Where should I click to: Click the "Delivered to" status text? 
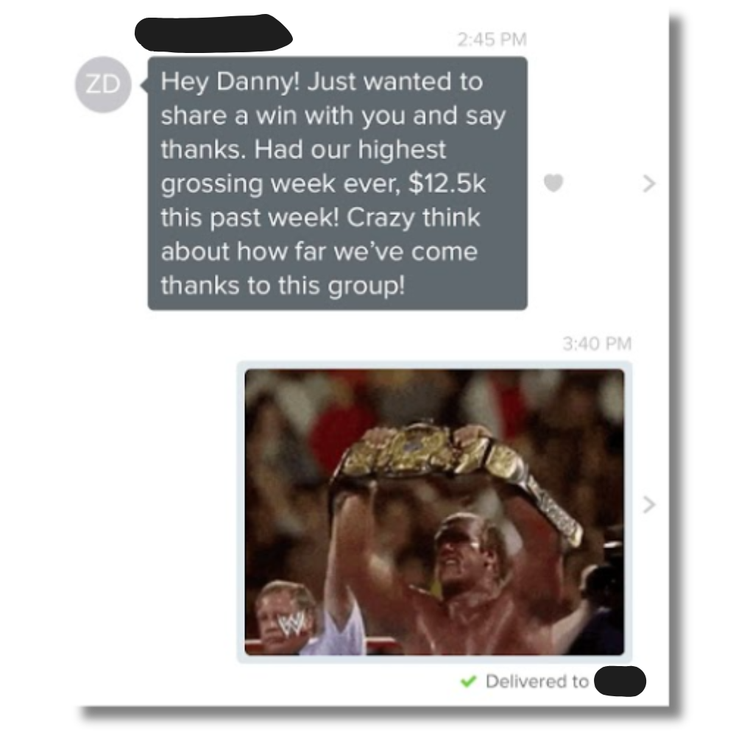click(x=537, y=681)
